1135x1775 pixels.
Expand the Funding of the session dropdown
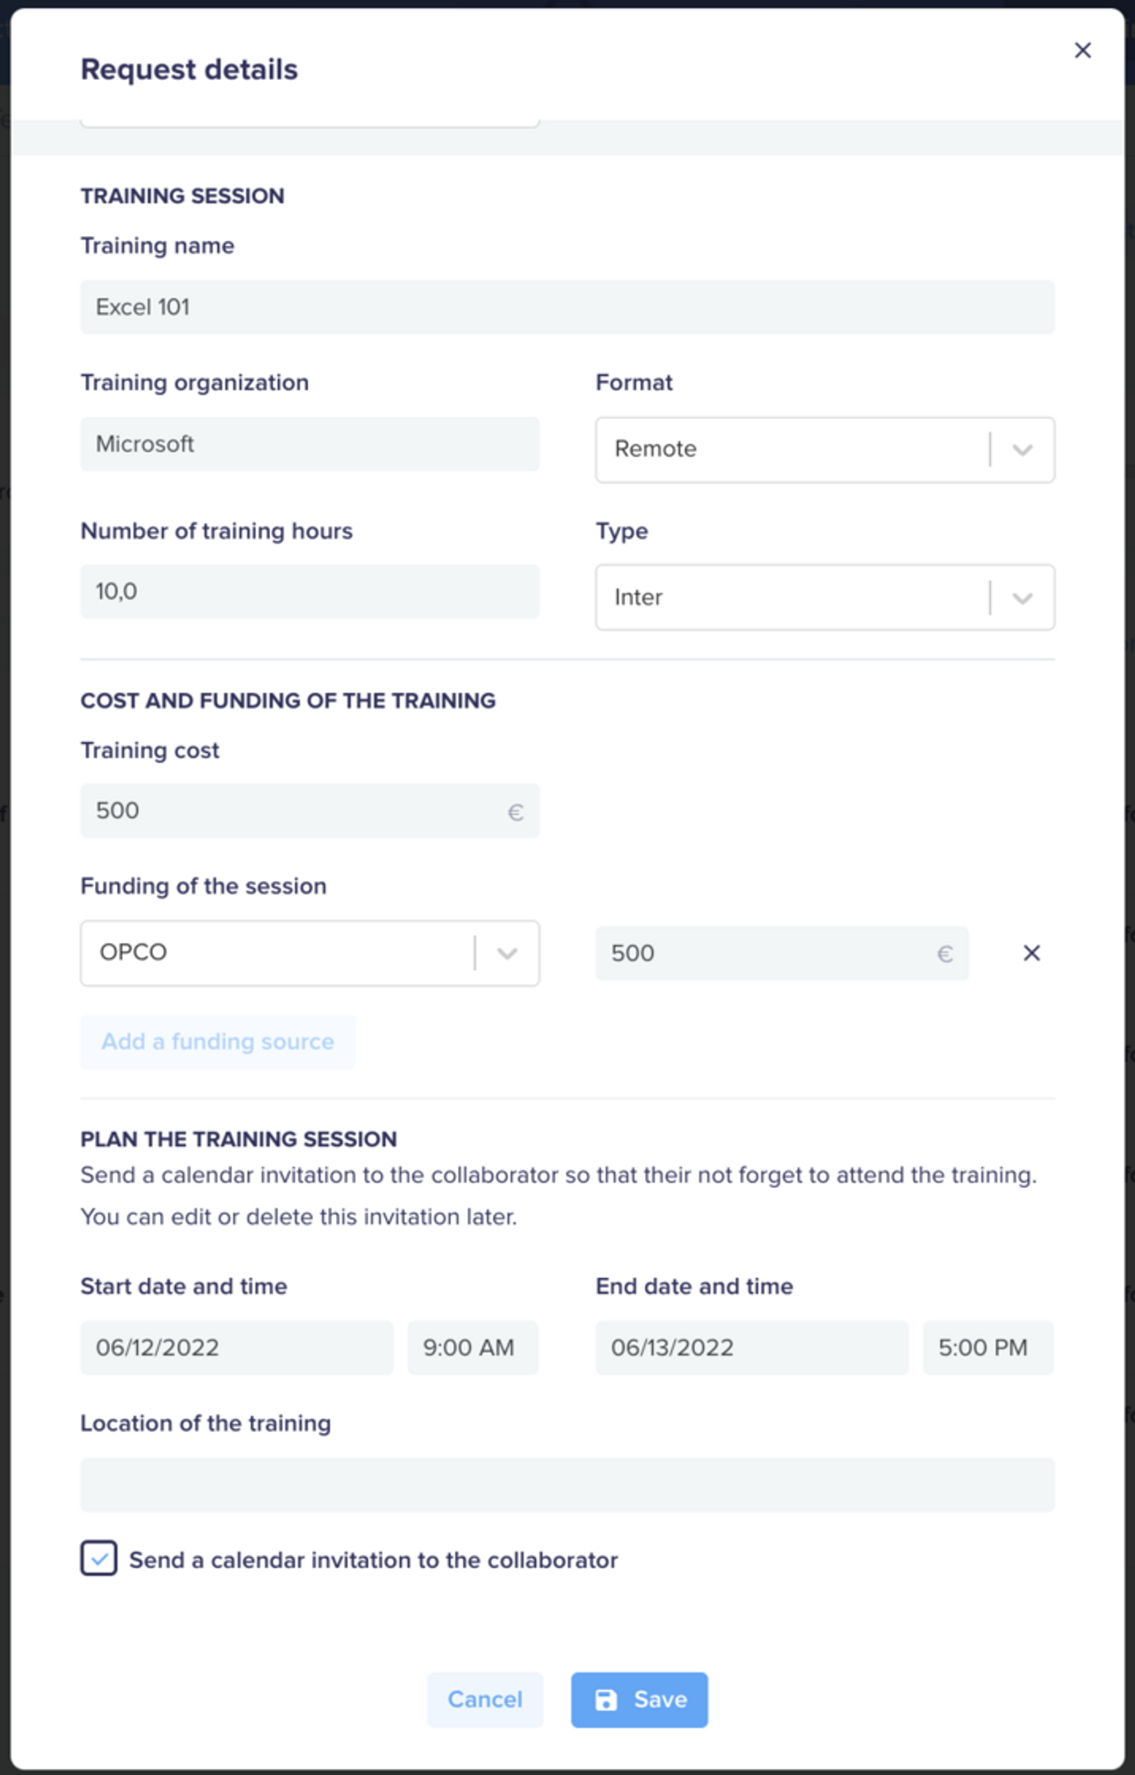[x=309, y=953]
